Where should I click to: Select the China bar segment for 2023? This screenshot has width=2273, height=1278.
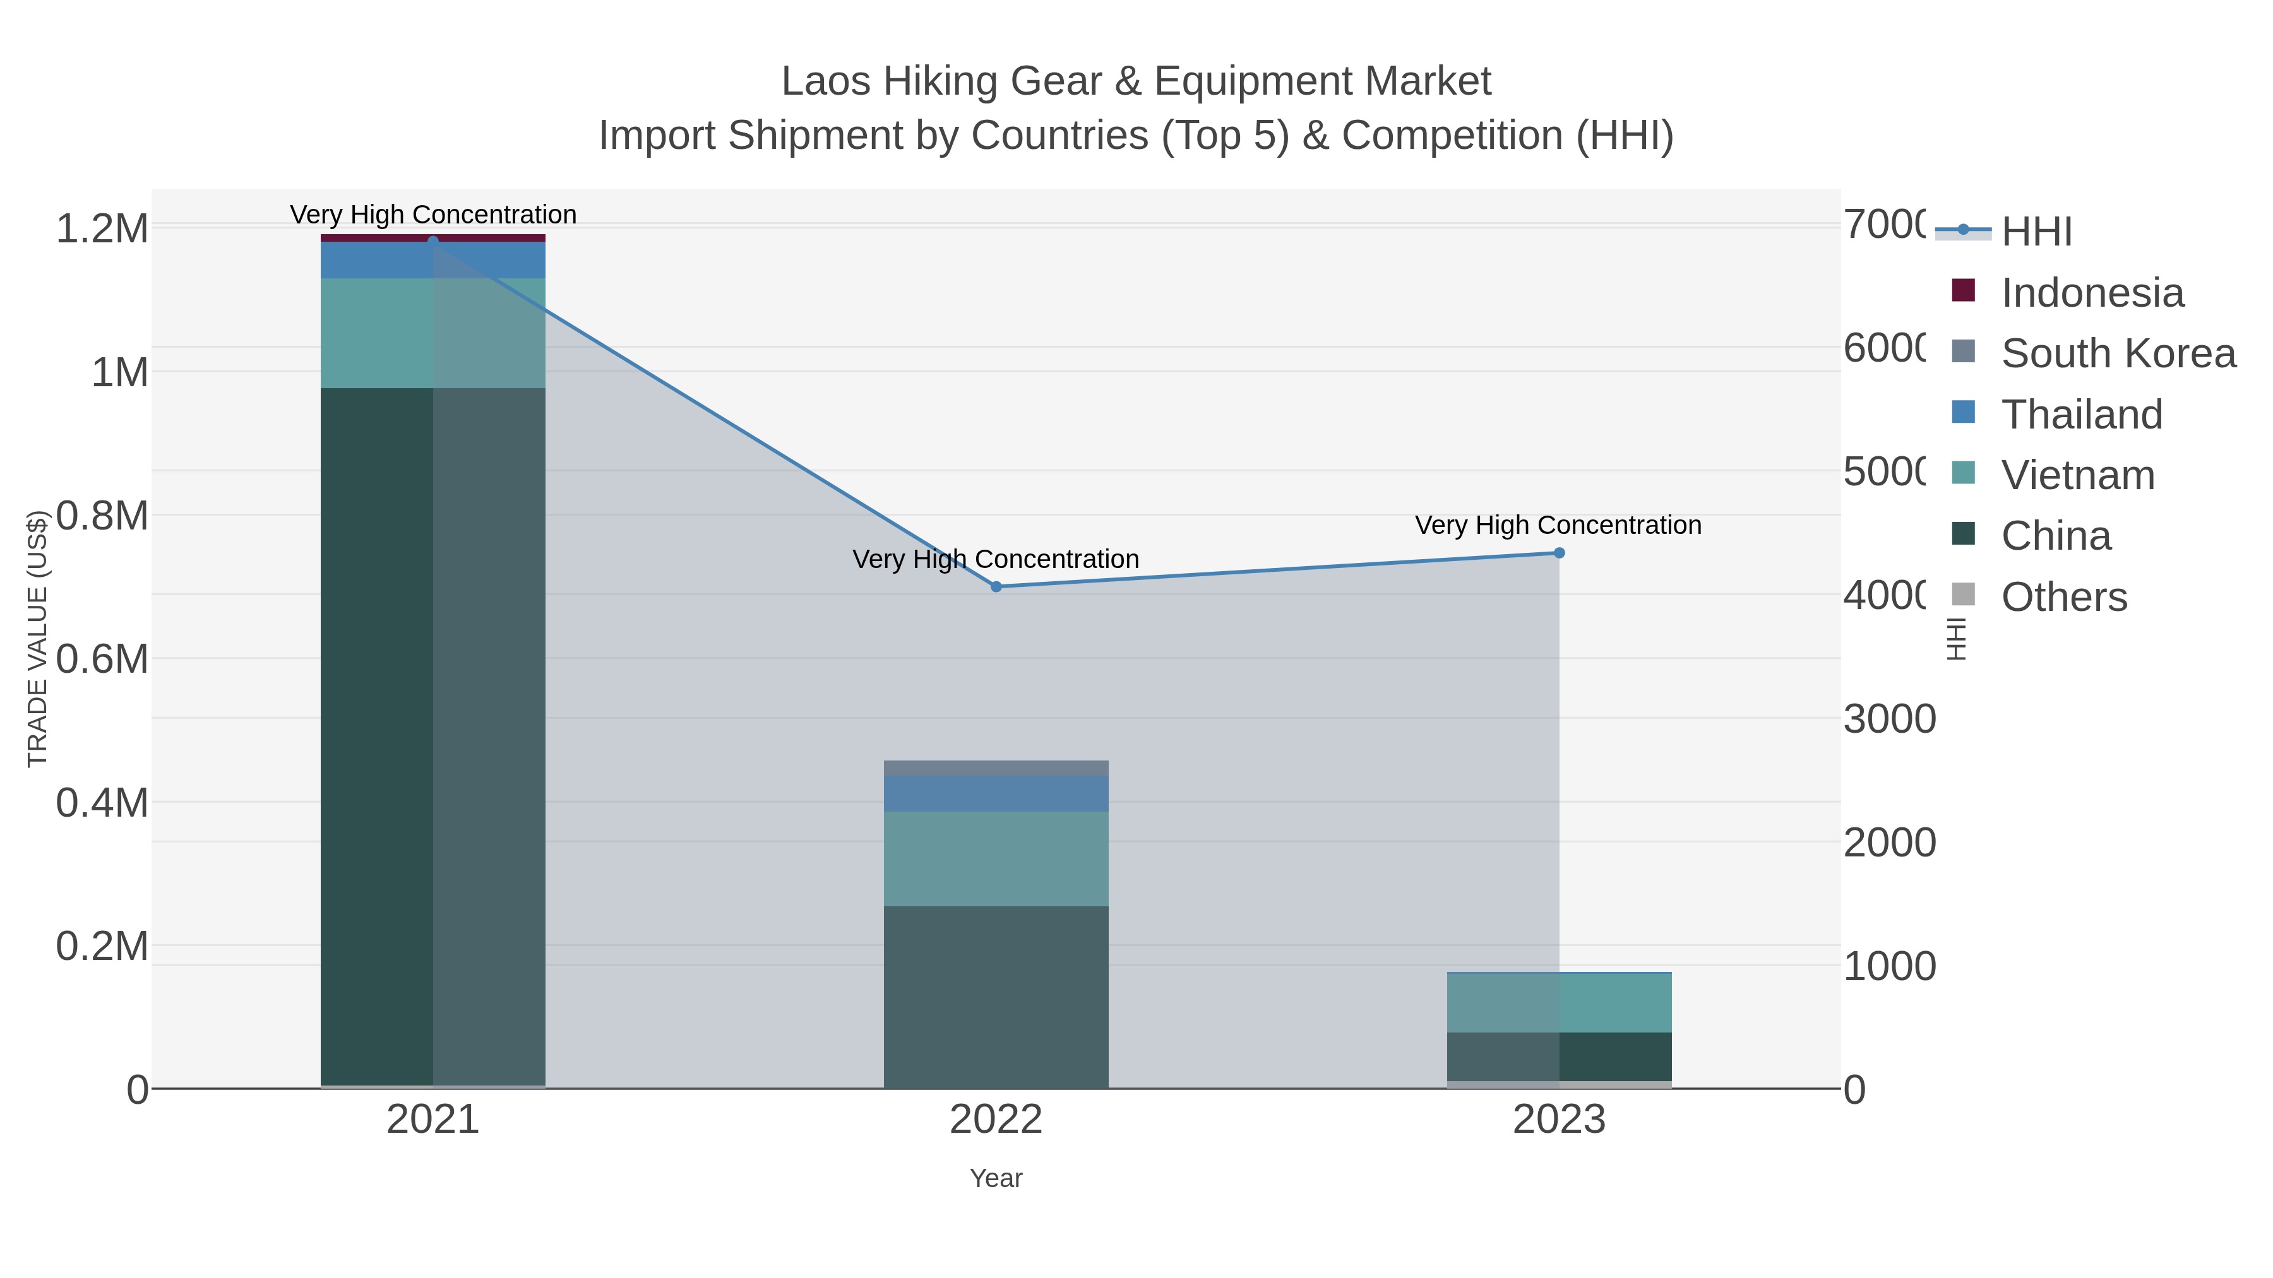pos(1559,1056)
